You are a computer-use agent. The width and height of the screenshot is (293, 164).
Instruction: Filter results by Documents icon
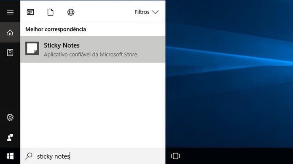point(50,12)
